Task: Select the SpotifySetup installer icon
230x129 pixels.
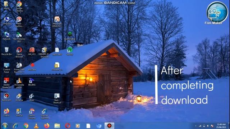Action: [x=70, y=36]
